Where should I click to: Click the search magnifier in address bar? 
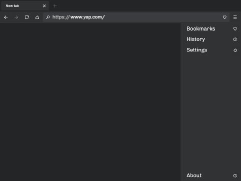(48, 17)
